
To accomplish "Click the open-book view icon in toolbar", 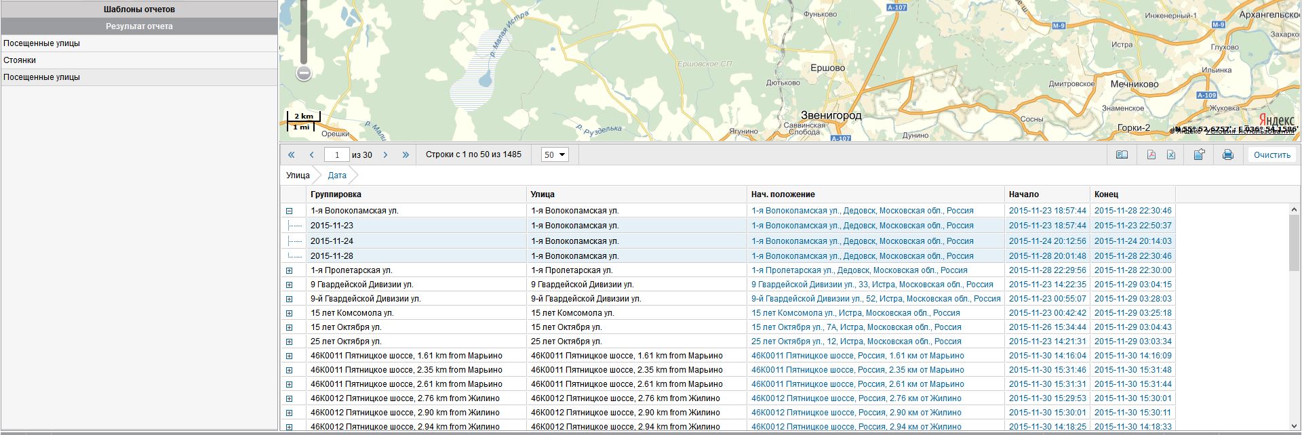I will (1122, 155).
